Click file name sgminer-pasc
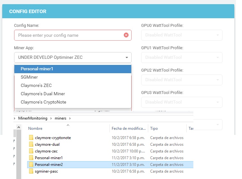 point(46,171)
